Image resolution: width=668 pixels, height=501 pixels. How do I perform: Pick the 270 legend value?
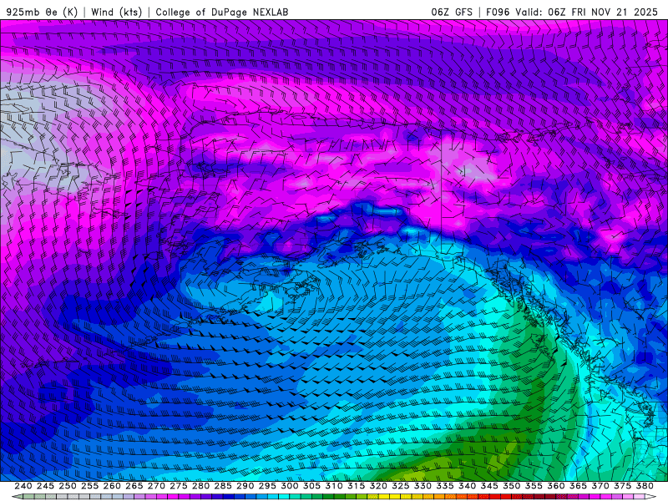click(156, 486)
